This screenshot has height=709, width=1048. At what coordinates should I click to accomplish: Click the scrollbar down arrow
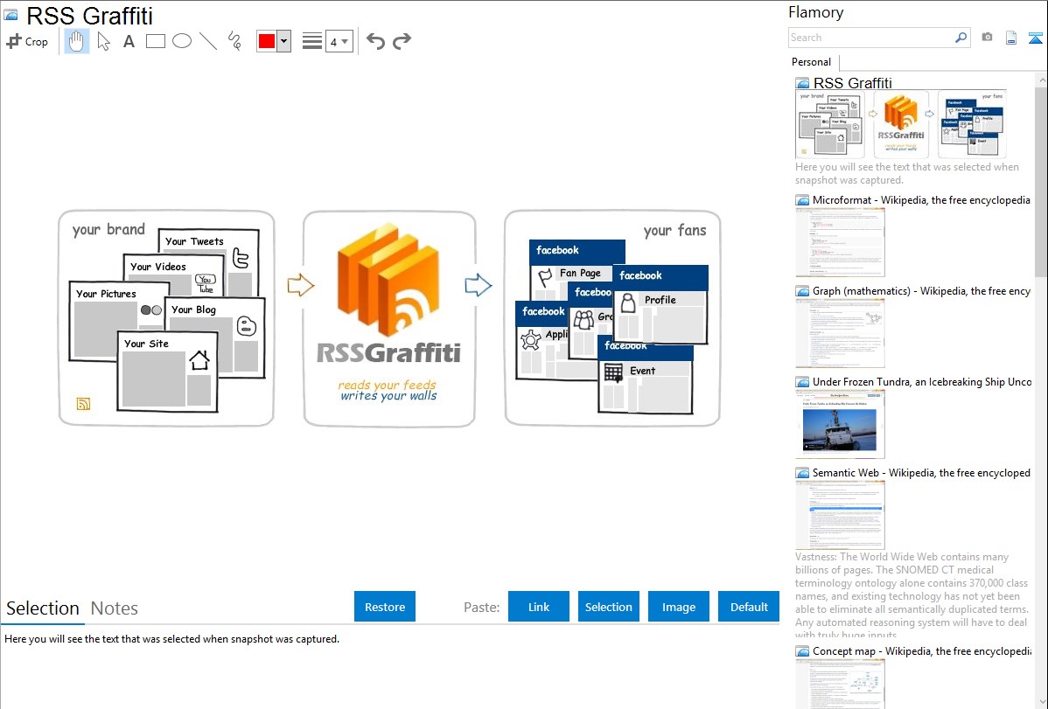point(1042,702)
